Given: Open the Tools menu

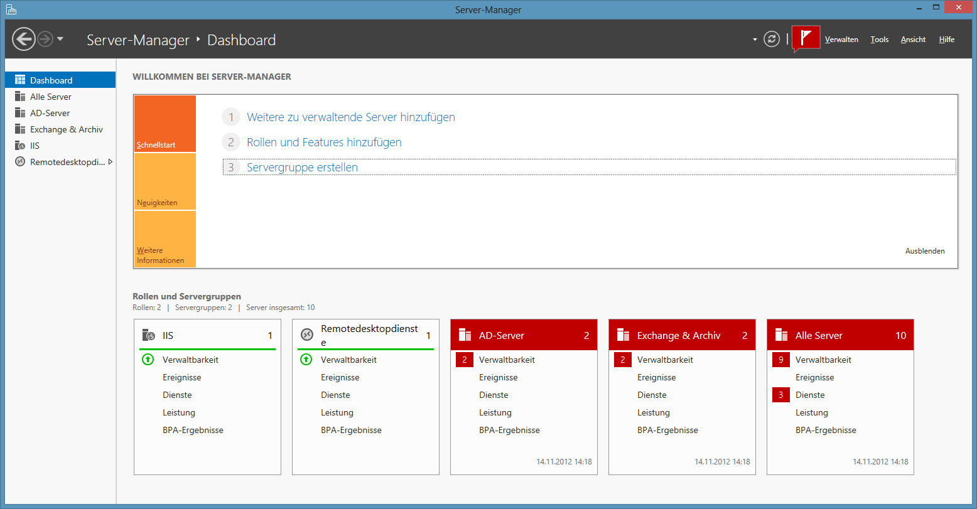Looking at the screenshot, I should (880, 40).
